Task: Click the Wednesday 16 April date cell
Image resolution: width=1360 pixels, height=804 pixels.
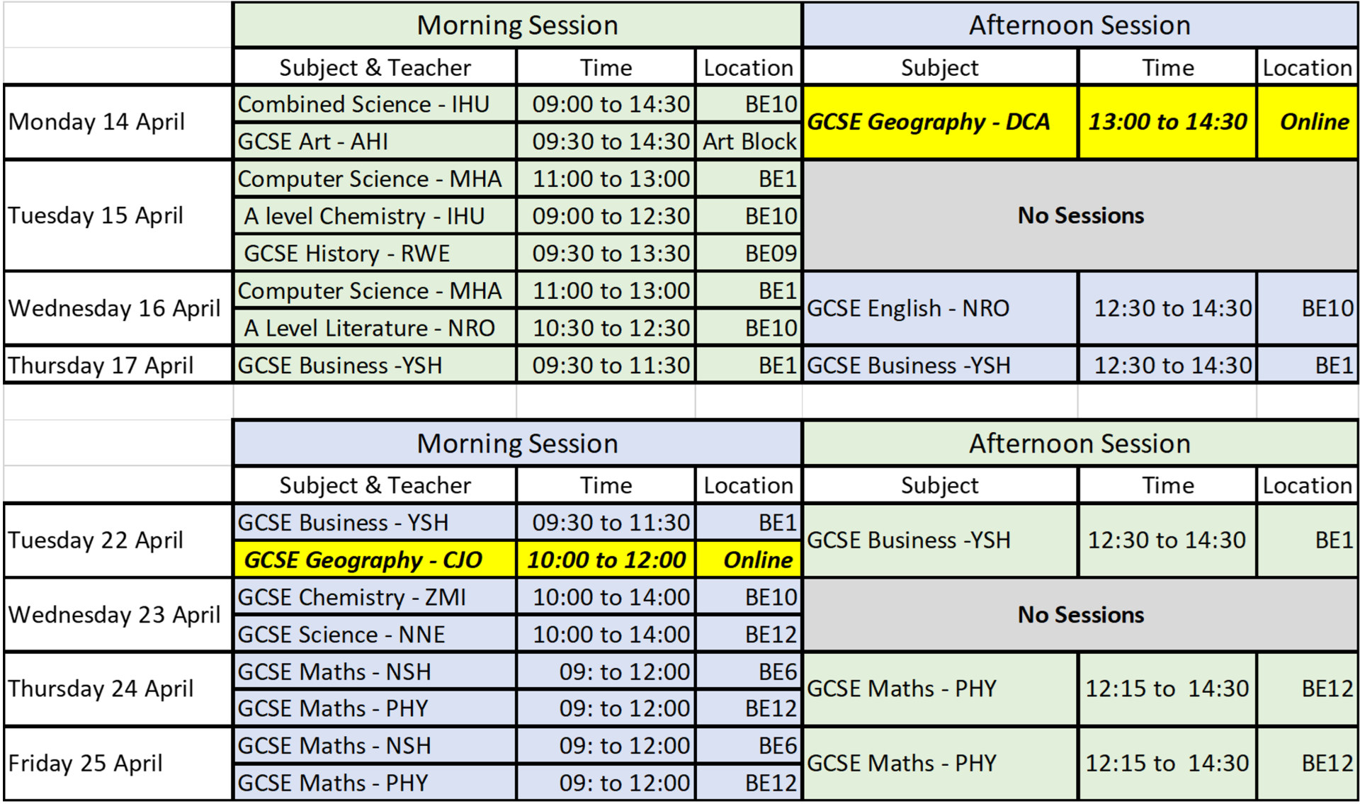Action: 118,308
